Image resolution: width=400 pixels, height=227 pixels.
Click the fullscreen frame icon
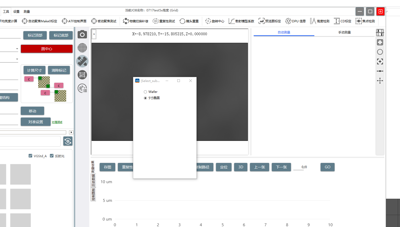pyautogui.click(x=380, y=42)
